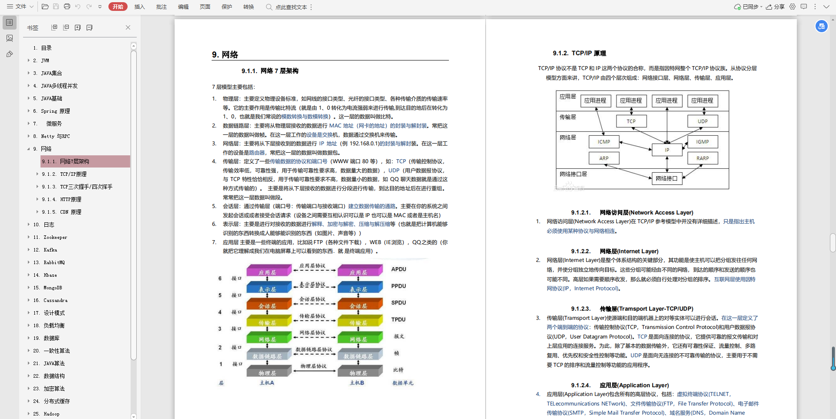
Task: Open a file with the folder icon
Action: point(45,7)
